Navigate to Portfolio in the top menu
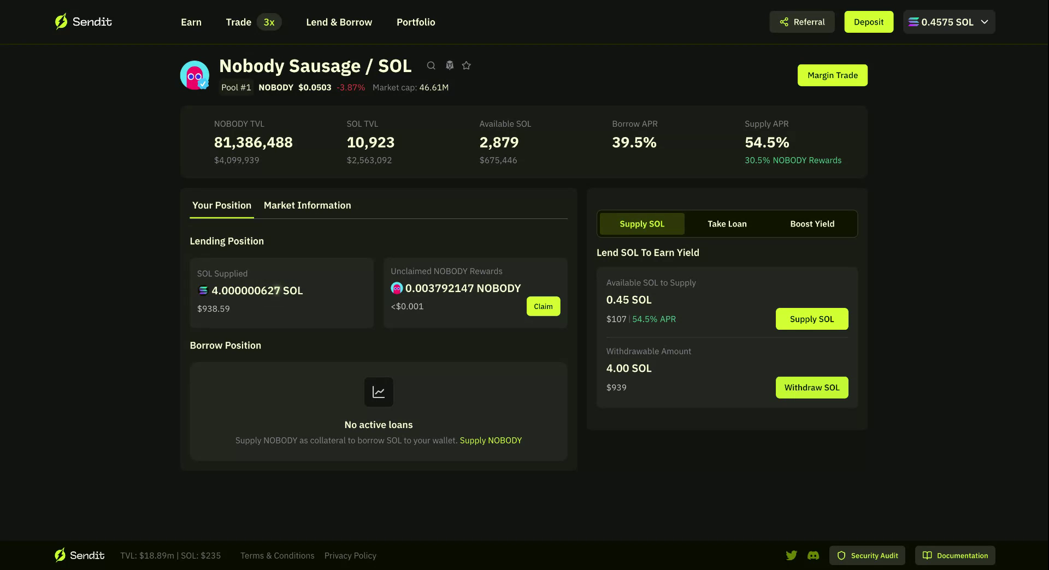1049x570 pixels. tap(416, 22)
